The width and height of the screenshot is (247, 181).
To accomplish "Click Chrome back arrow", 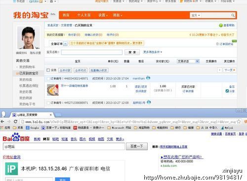I will [x=2, y=122].
